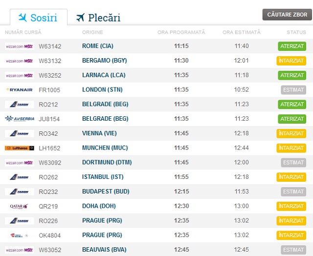
Task: Select the Qatar Airways logo for QR219
Action: coord(19,206)
